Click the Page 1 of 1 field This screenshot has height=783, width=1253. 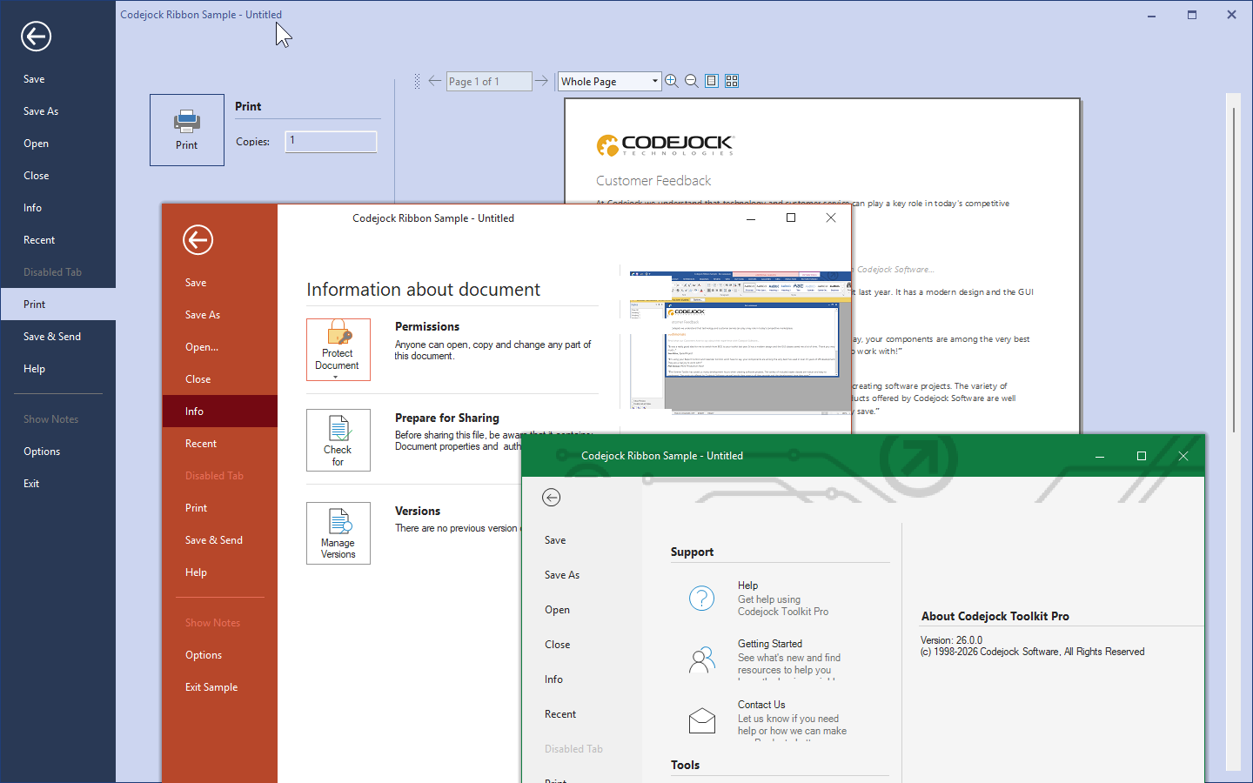489,81
